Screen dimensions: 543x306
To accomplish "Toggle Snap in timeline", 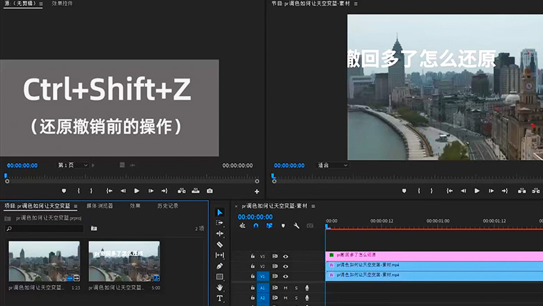I will click(256, 226).
